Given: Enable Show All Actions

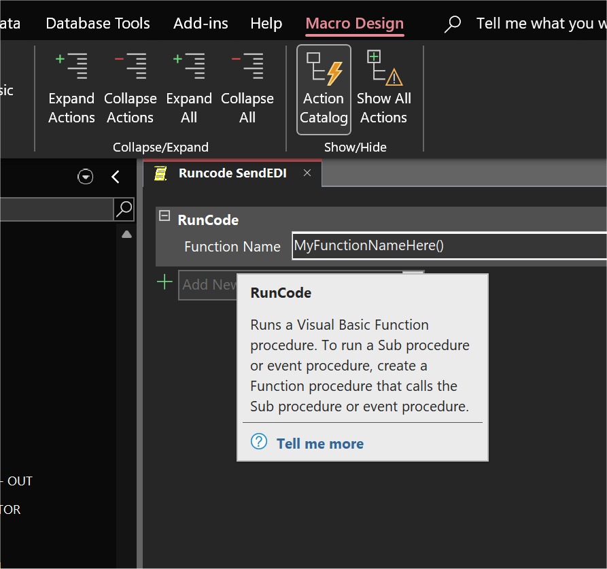Looking at the screenshot, I should click(x=384, y=90).
